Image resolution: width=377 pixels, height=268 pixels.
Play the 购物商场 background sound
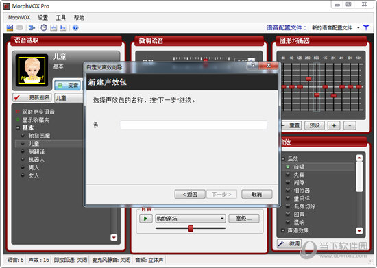point(146,219)
